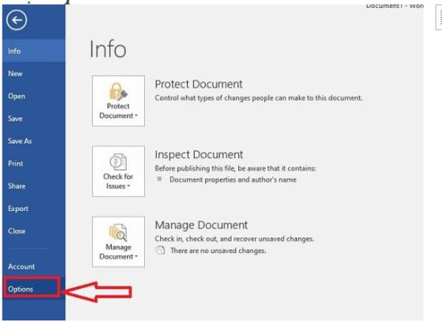Expand the Check for Issues dropdown arrow

pyautogui.click(x=128, y=186)
